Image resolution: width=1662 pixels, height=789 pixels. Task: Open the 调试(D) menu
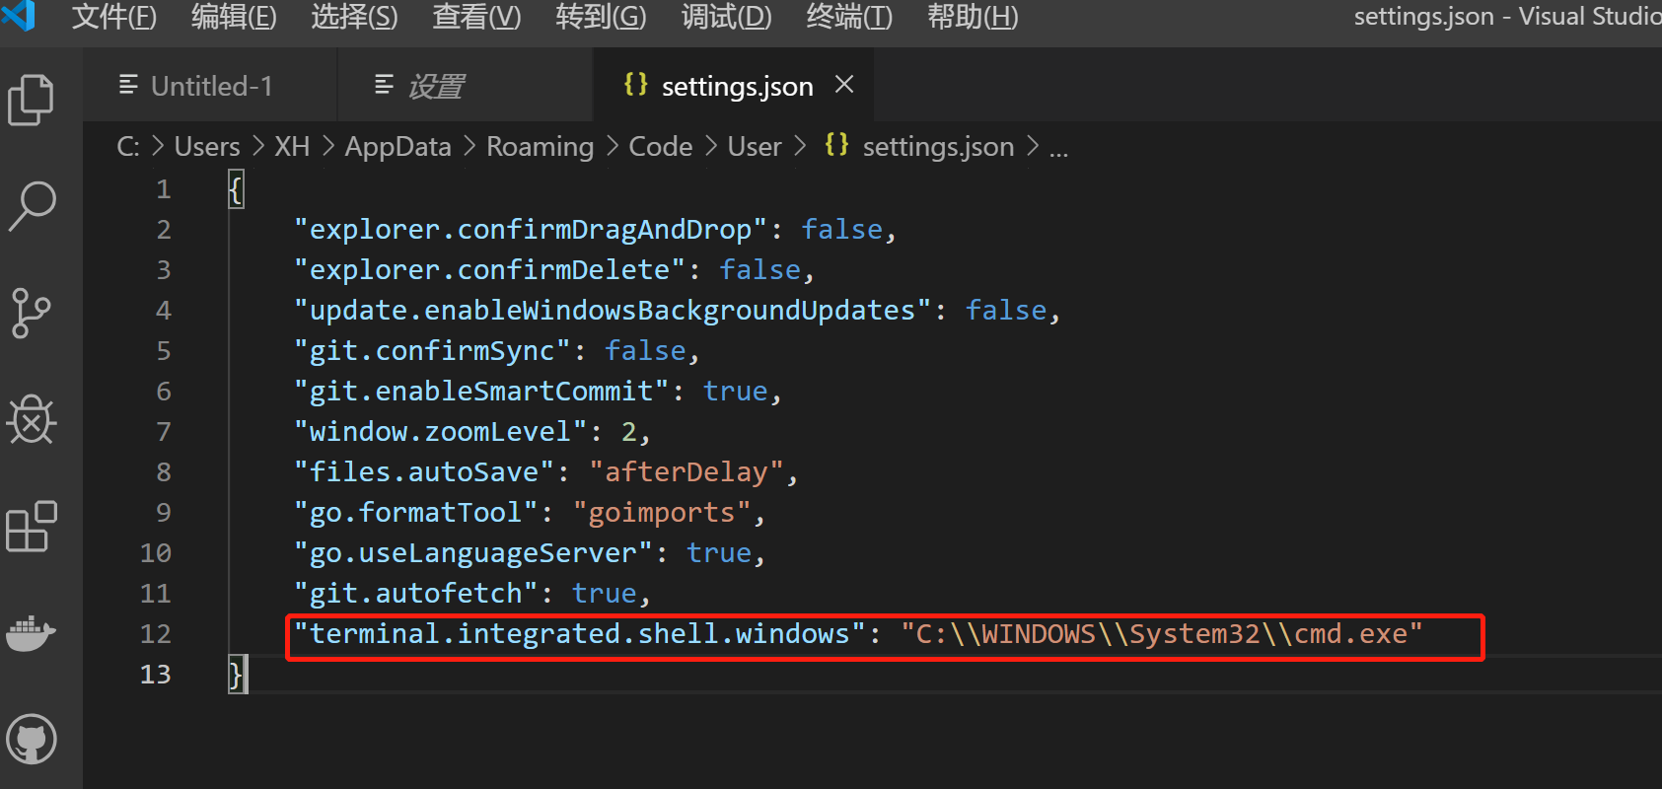click(x=727, y=17)
